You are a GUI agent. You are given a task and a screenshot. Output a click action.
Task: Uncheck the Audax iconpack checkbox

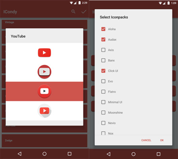tap(103, 39)
